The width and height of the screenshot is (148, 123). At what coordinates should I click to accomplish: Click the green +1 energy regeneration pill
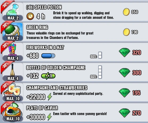click(x=48, y=76)
